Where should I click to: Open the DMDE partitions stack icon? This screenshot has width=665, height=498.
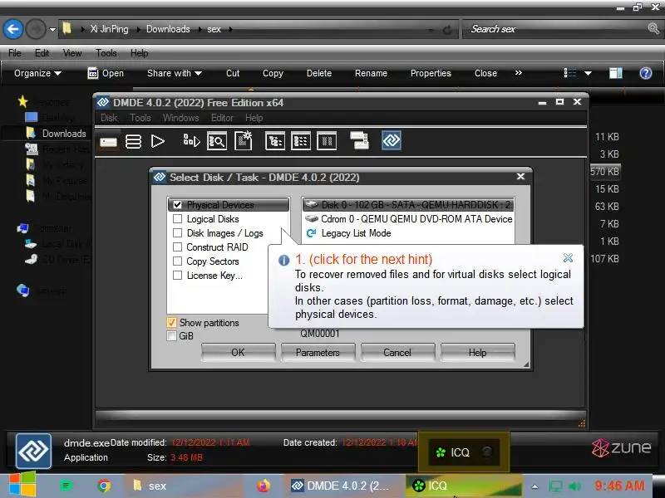click(133, 141)
